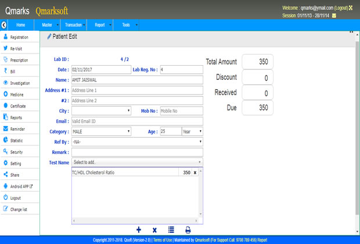Expand the Transaction menu arrow
The image size is (360, 244).
(x=84, y=25)
